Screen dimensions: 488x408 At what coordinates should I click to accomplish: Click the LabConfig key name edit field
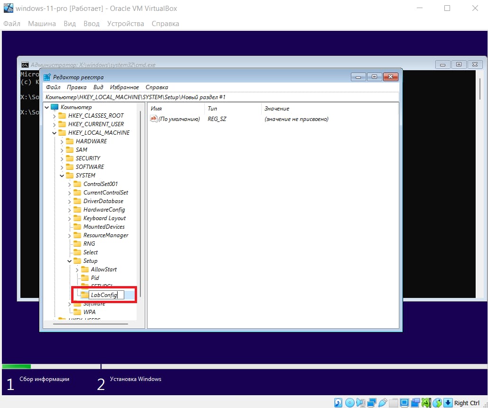(x=106, y=295)
